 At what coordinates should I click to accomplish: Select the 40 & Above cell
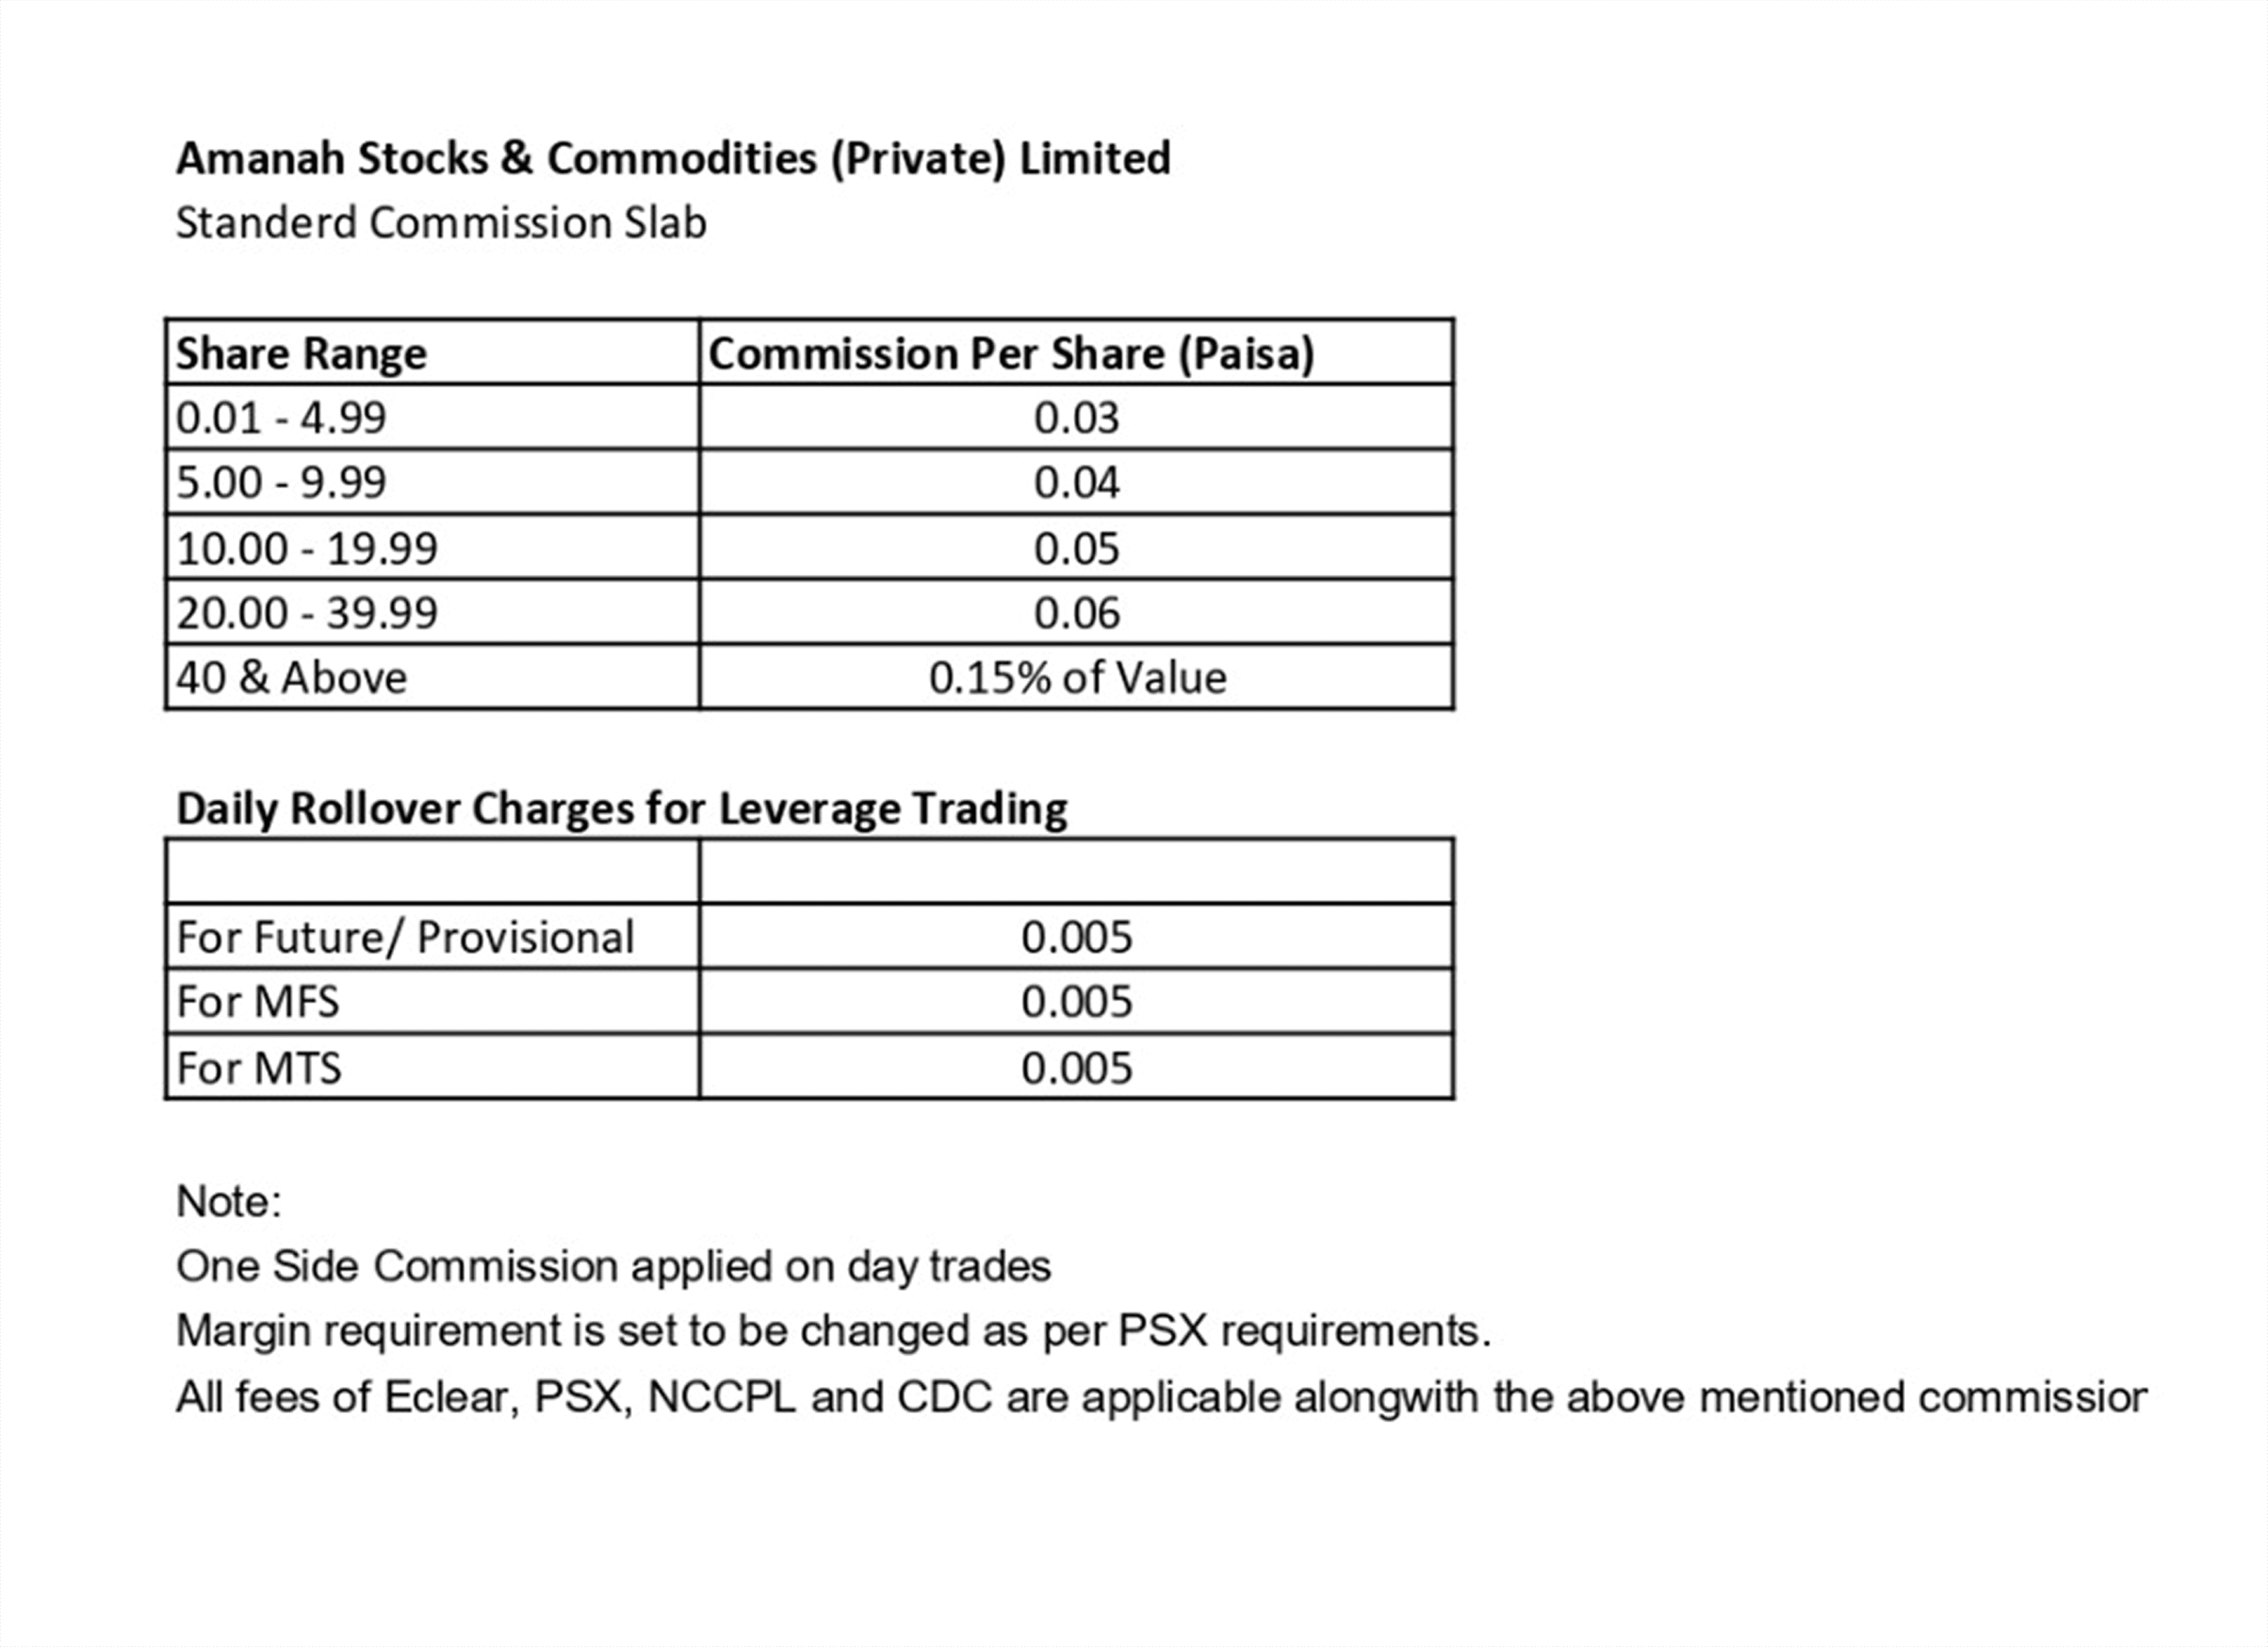tap(291, 677)
